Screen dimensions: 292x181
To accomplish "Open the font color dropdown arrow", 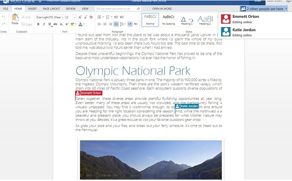I will pyautogui.click(x=84, y=24).
